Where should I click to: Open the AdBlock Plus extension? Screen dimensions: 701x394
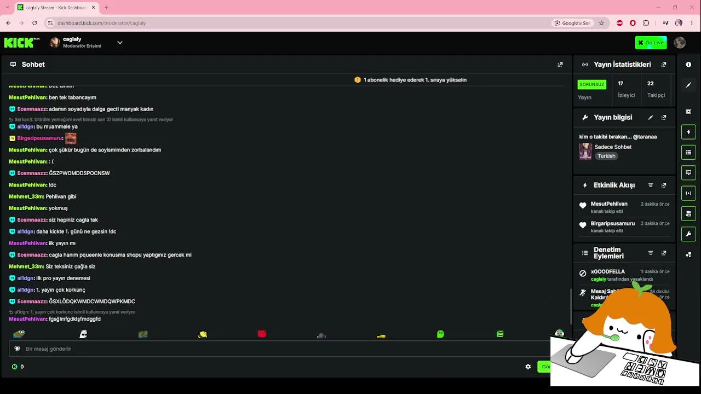point(619,23)
